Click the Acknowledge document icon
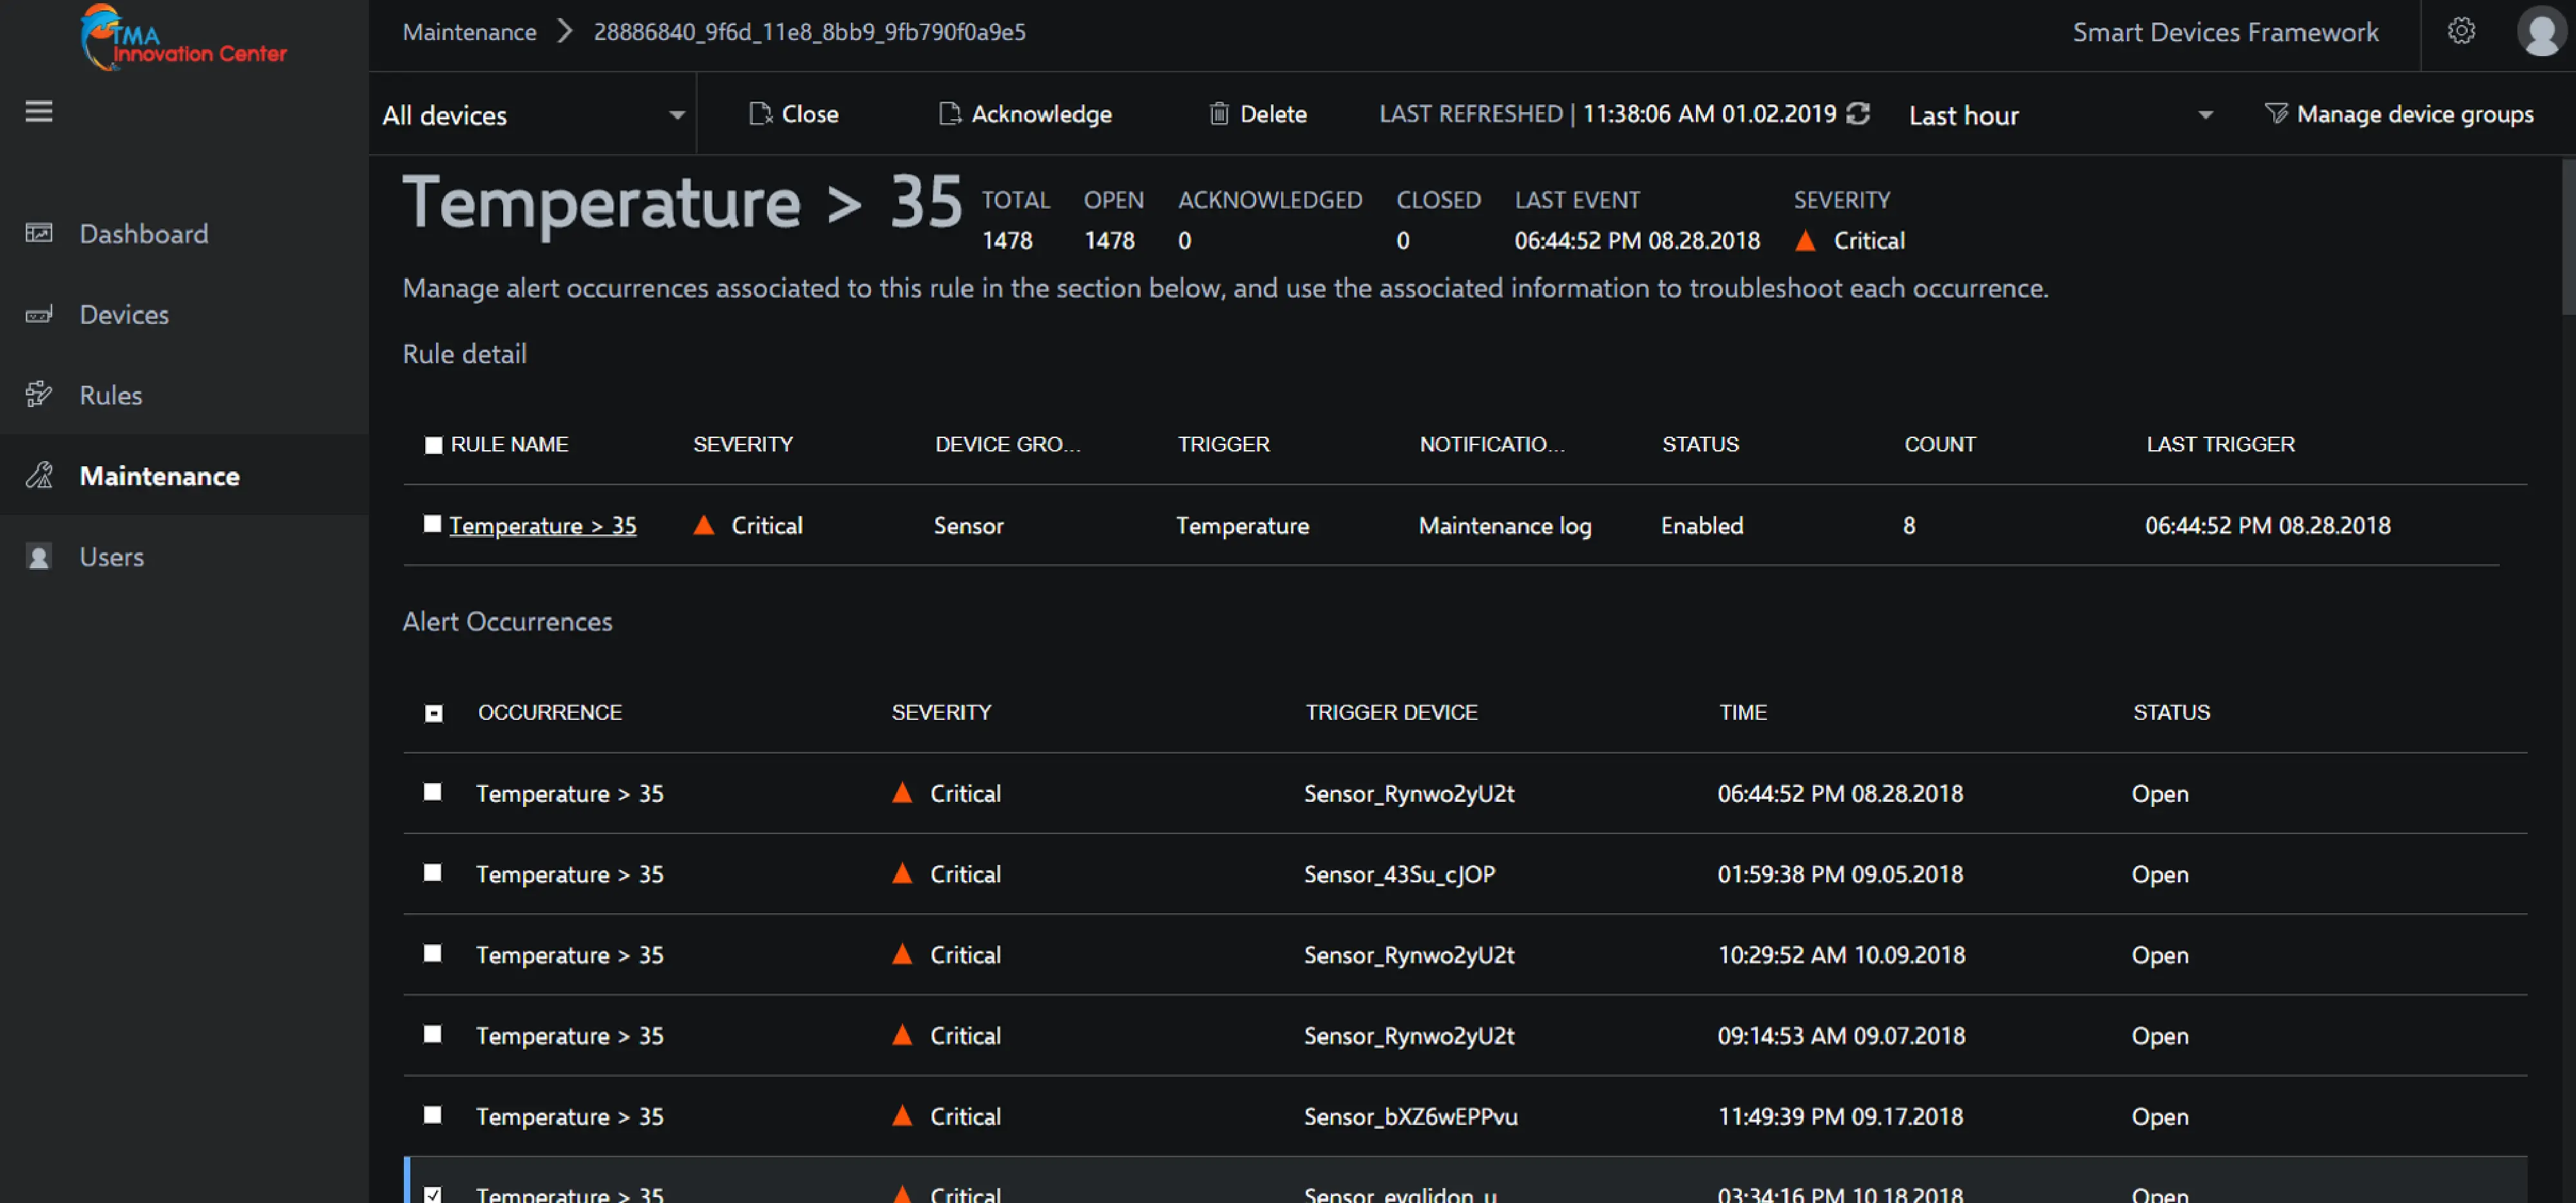This screenshot has width=2576, height=1203. pyautogui.click(x=949, y=114)
